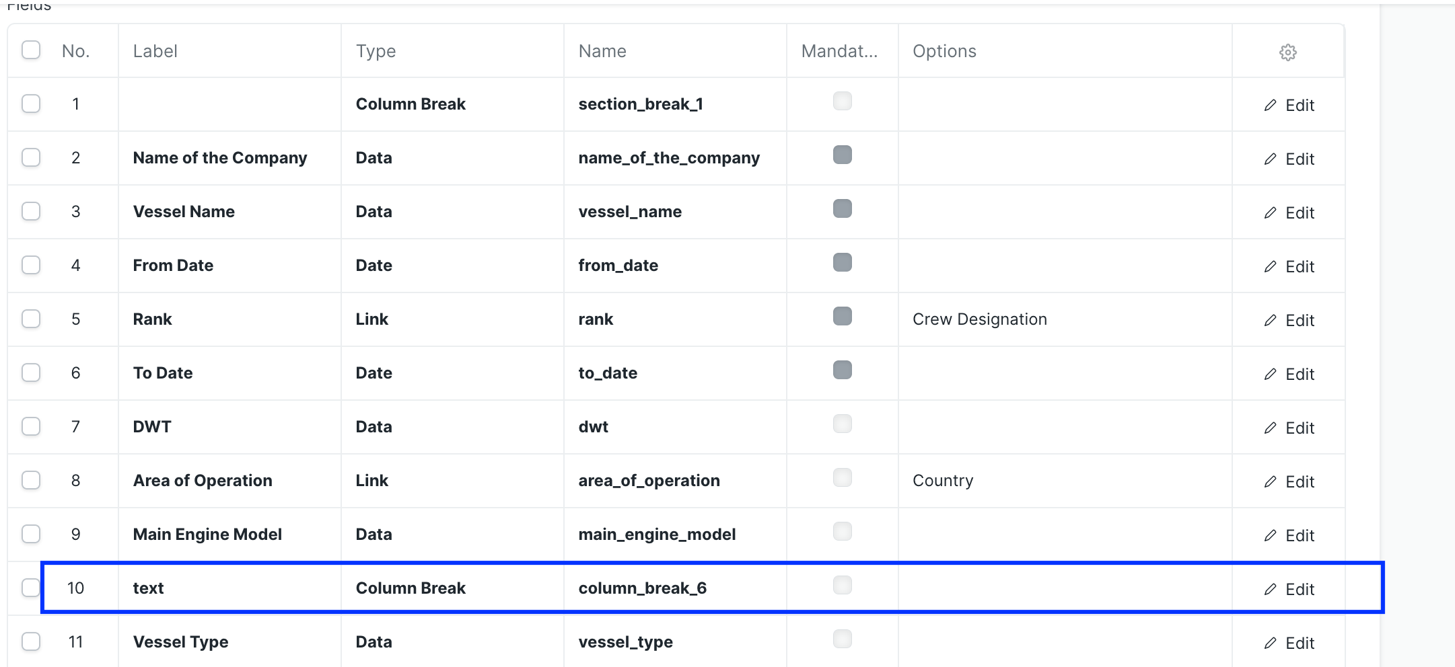1455x667 pixels.
Task: Disable the Mandatory checkbox for Rank
Action: (842, 317)
